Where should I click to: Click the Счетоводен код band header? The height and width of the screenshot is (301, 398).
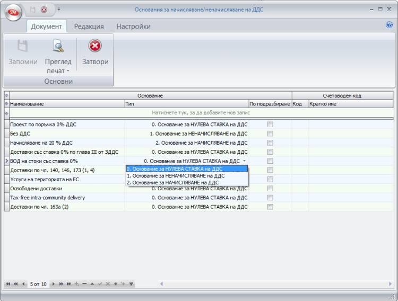[342, 95]
